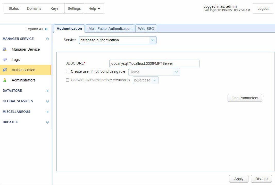Click the Test Parameters button
275x185 pixels.
tap(245, 98)
